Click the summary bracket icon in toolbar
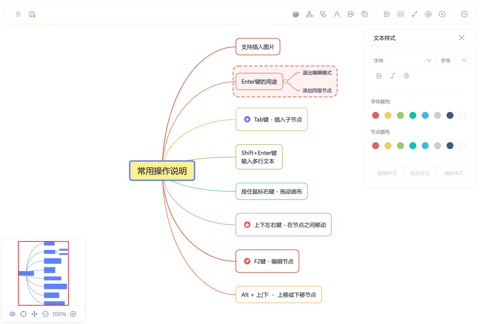Image resolution: width=480 pixels, height=324 pixels. (387, 14)
